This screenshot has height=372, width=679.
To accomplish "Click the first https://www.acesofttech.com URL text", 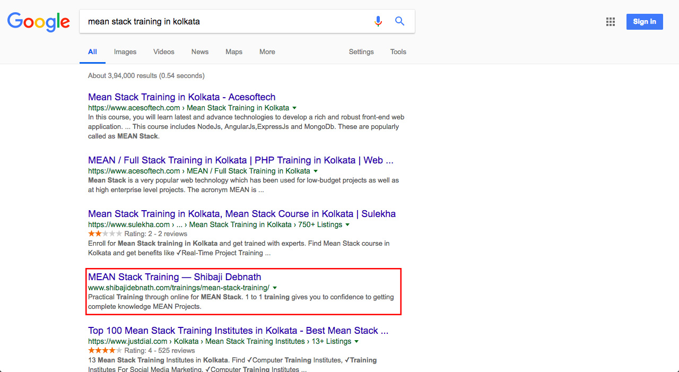I will [134, 108].
